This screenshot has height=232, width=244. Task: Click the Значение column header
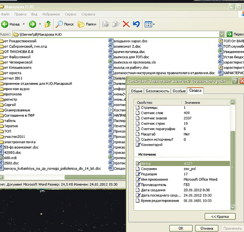tap(206, 103)
